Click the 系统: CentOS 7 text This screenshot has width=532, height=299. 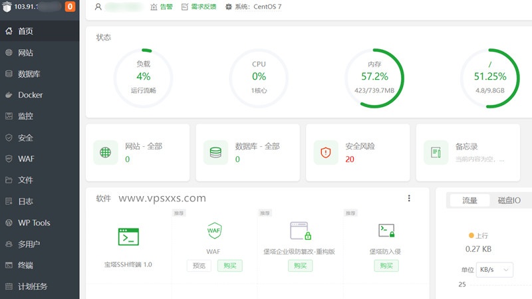258,7
